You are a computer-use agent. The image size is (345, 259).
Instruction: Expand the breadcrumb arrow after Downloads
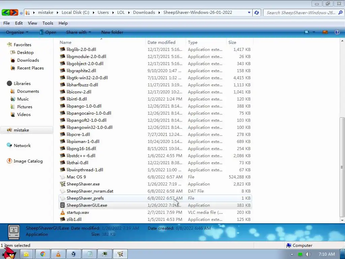click(x=159, y=12)
